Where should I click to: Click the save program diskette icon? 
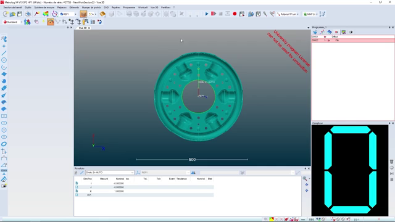(x=242, y=14)
